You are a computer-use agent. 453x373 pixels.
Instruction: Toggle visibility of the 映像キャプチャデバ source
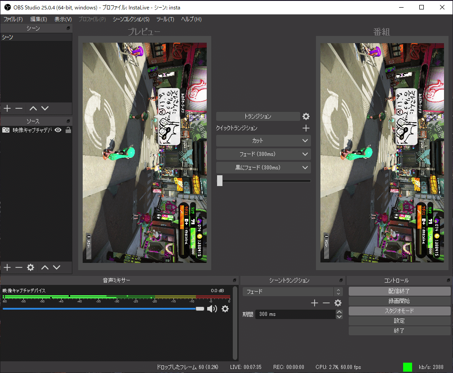58,129
